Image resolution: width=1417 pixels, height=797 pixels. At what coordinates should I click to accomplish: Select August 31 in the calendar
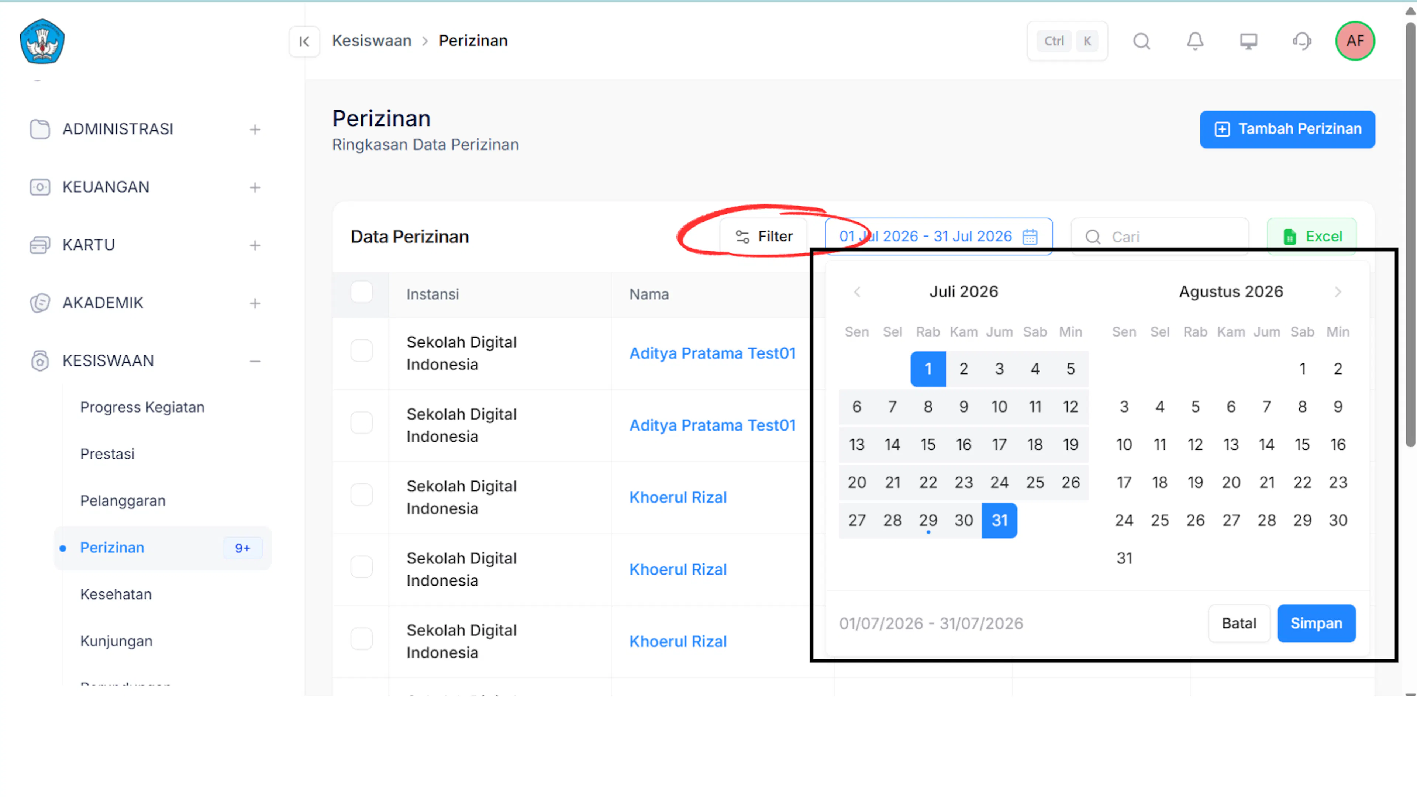1124,558
